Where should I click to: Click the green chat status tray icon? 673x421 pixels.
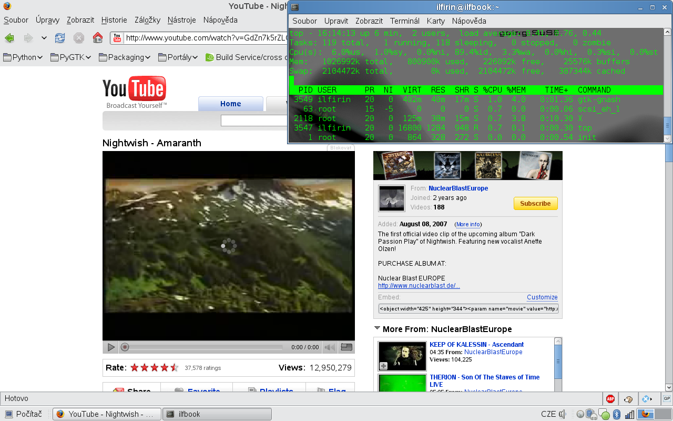point(605,415)
